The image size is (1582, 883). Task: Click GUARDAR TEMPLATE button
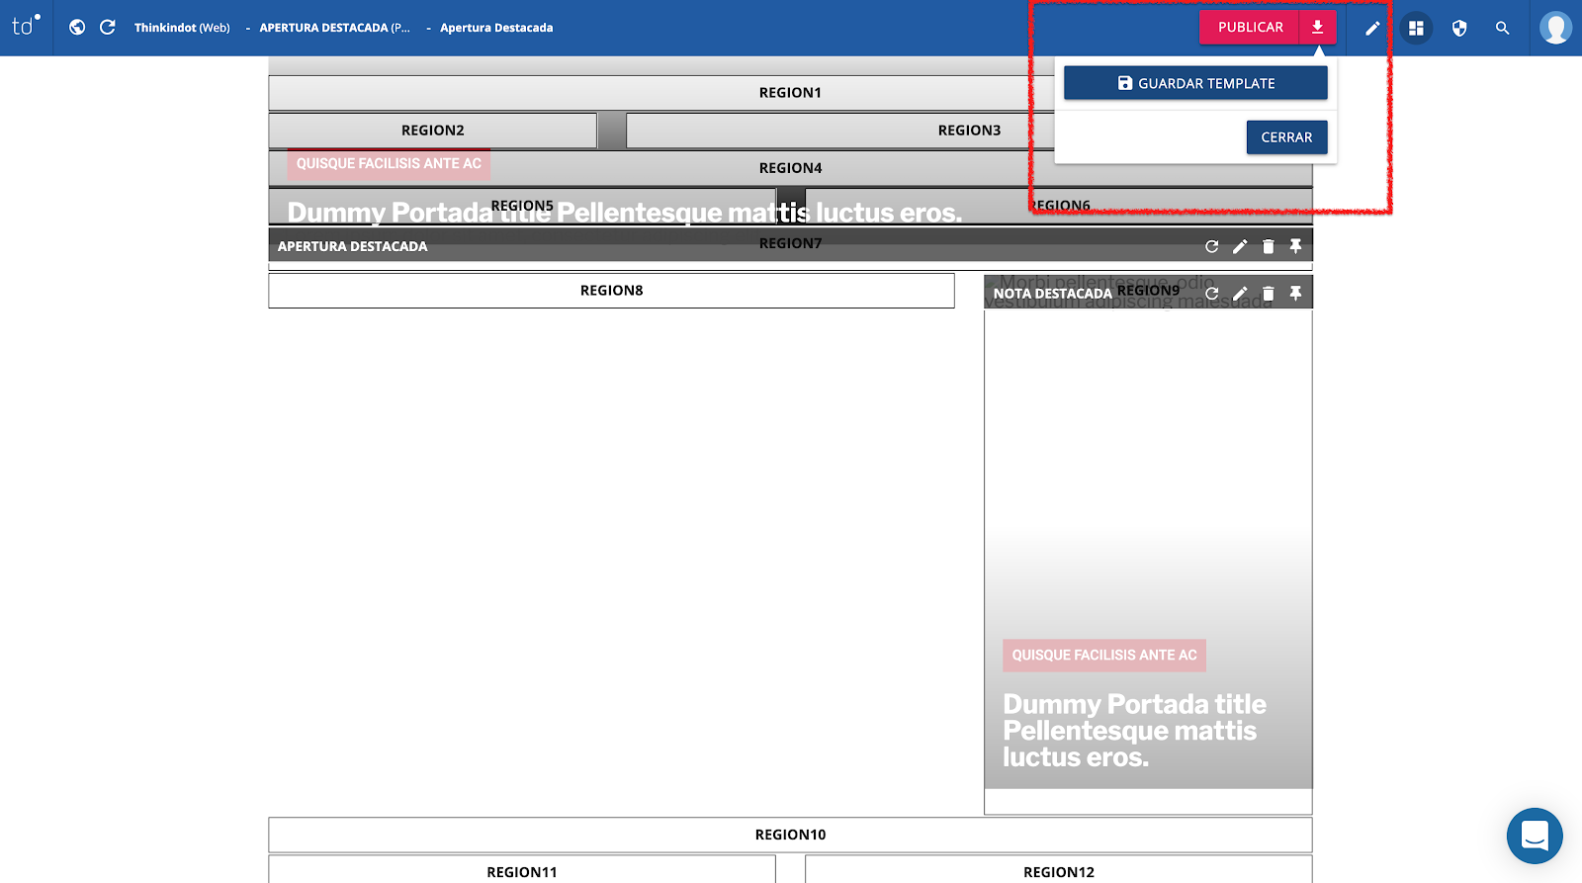coord(1195,83)
